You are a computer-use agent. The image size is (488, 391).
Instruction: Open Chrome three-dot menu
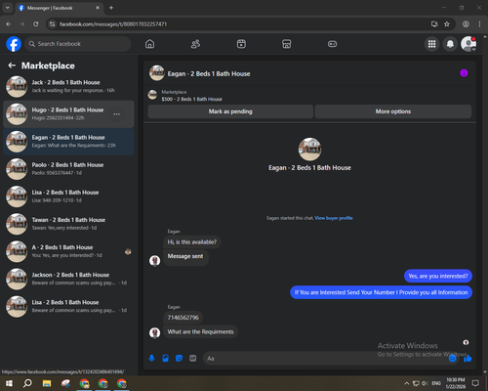click(479, 24)
